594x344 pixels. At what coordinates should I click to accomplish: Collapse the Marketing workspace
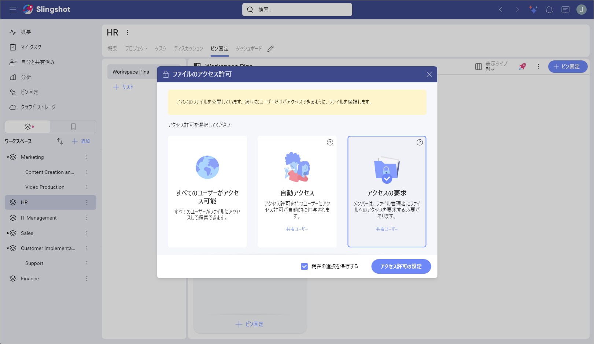click(x=8, y=157)
